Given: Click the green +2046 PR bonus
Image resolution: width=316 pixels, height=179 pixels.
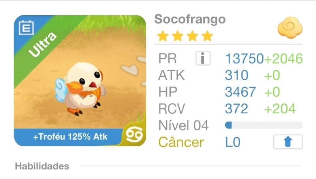Looking at the screenshot, I should click(283, 59).
